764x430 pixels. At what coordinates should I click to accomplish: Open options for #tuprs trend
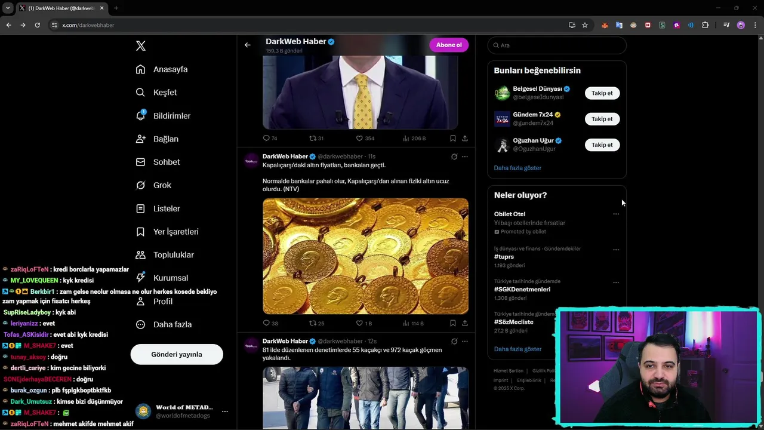[616, 250]
